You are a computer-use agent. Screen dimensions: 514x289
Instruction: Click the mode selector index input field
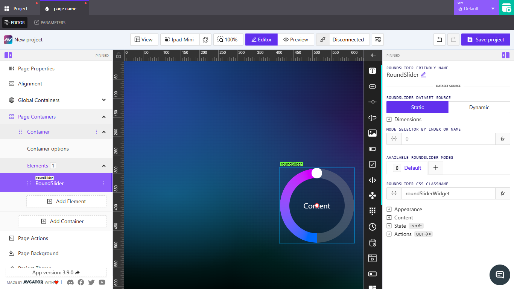[x=448, y=138]
